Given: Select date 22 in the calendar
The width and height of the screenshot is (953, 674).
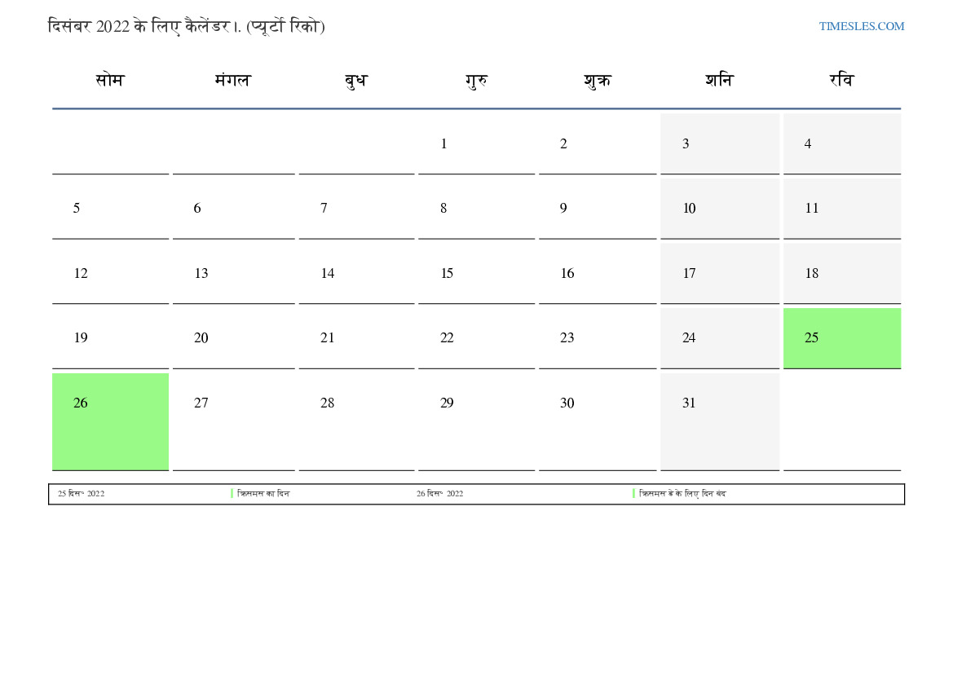Looking at the screenshot, I should point(476,338).
